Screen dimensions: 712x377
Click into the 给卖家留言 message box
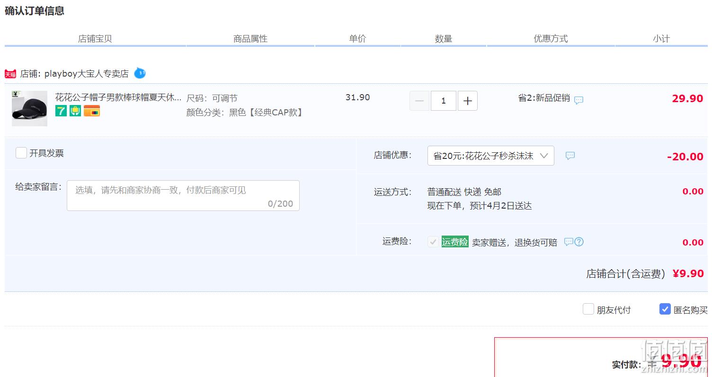pyautogui.click(x=183, y=195)
